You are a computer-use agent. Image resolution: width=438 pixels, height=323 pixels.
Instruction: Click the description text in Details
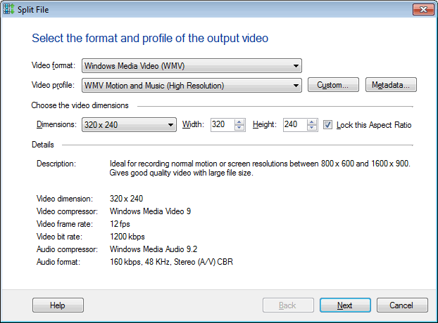pos(259,169)
